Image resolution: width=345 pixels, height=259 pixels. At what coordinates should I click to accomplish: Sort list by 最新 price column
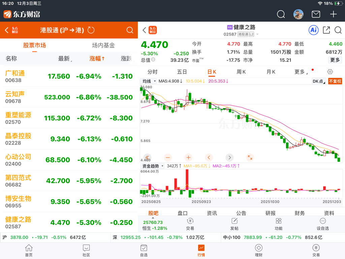(65, 59)
